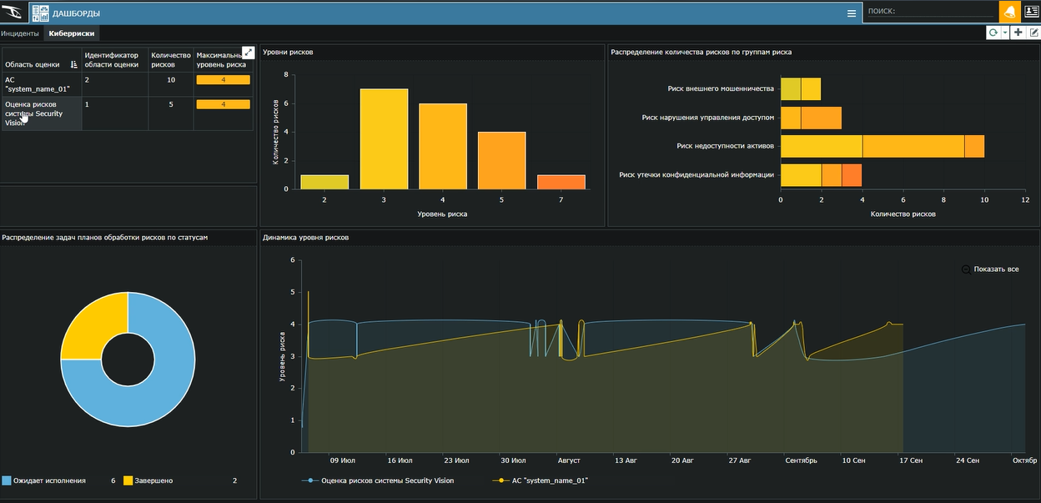Open the user profile card icon
The height and width of the screenshot is (503, 1041).
(x=1030, y=13)
